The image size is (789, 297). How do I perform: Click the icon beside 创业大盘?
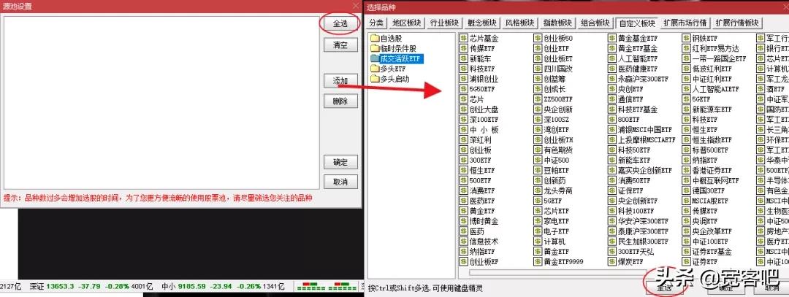[463, 109]
